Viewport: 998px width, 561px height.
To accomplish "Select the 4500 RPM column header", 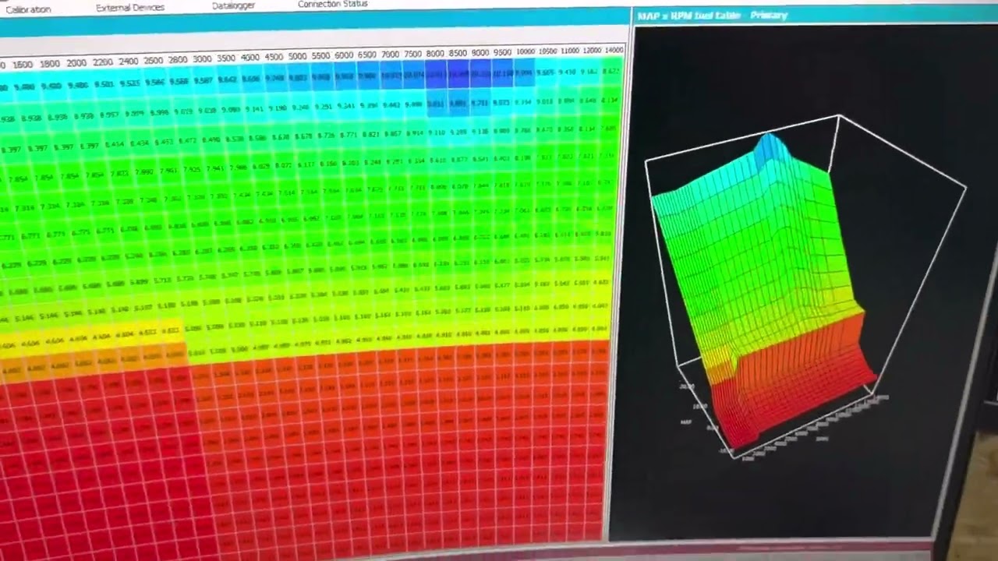I will 274,57.
